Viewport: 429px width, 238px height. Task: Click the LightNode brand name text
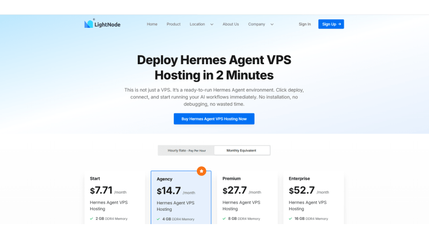pyautogui.click(x=107, y=25)
